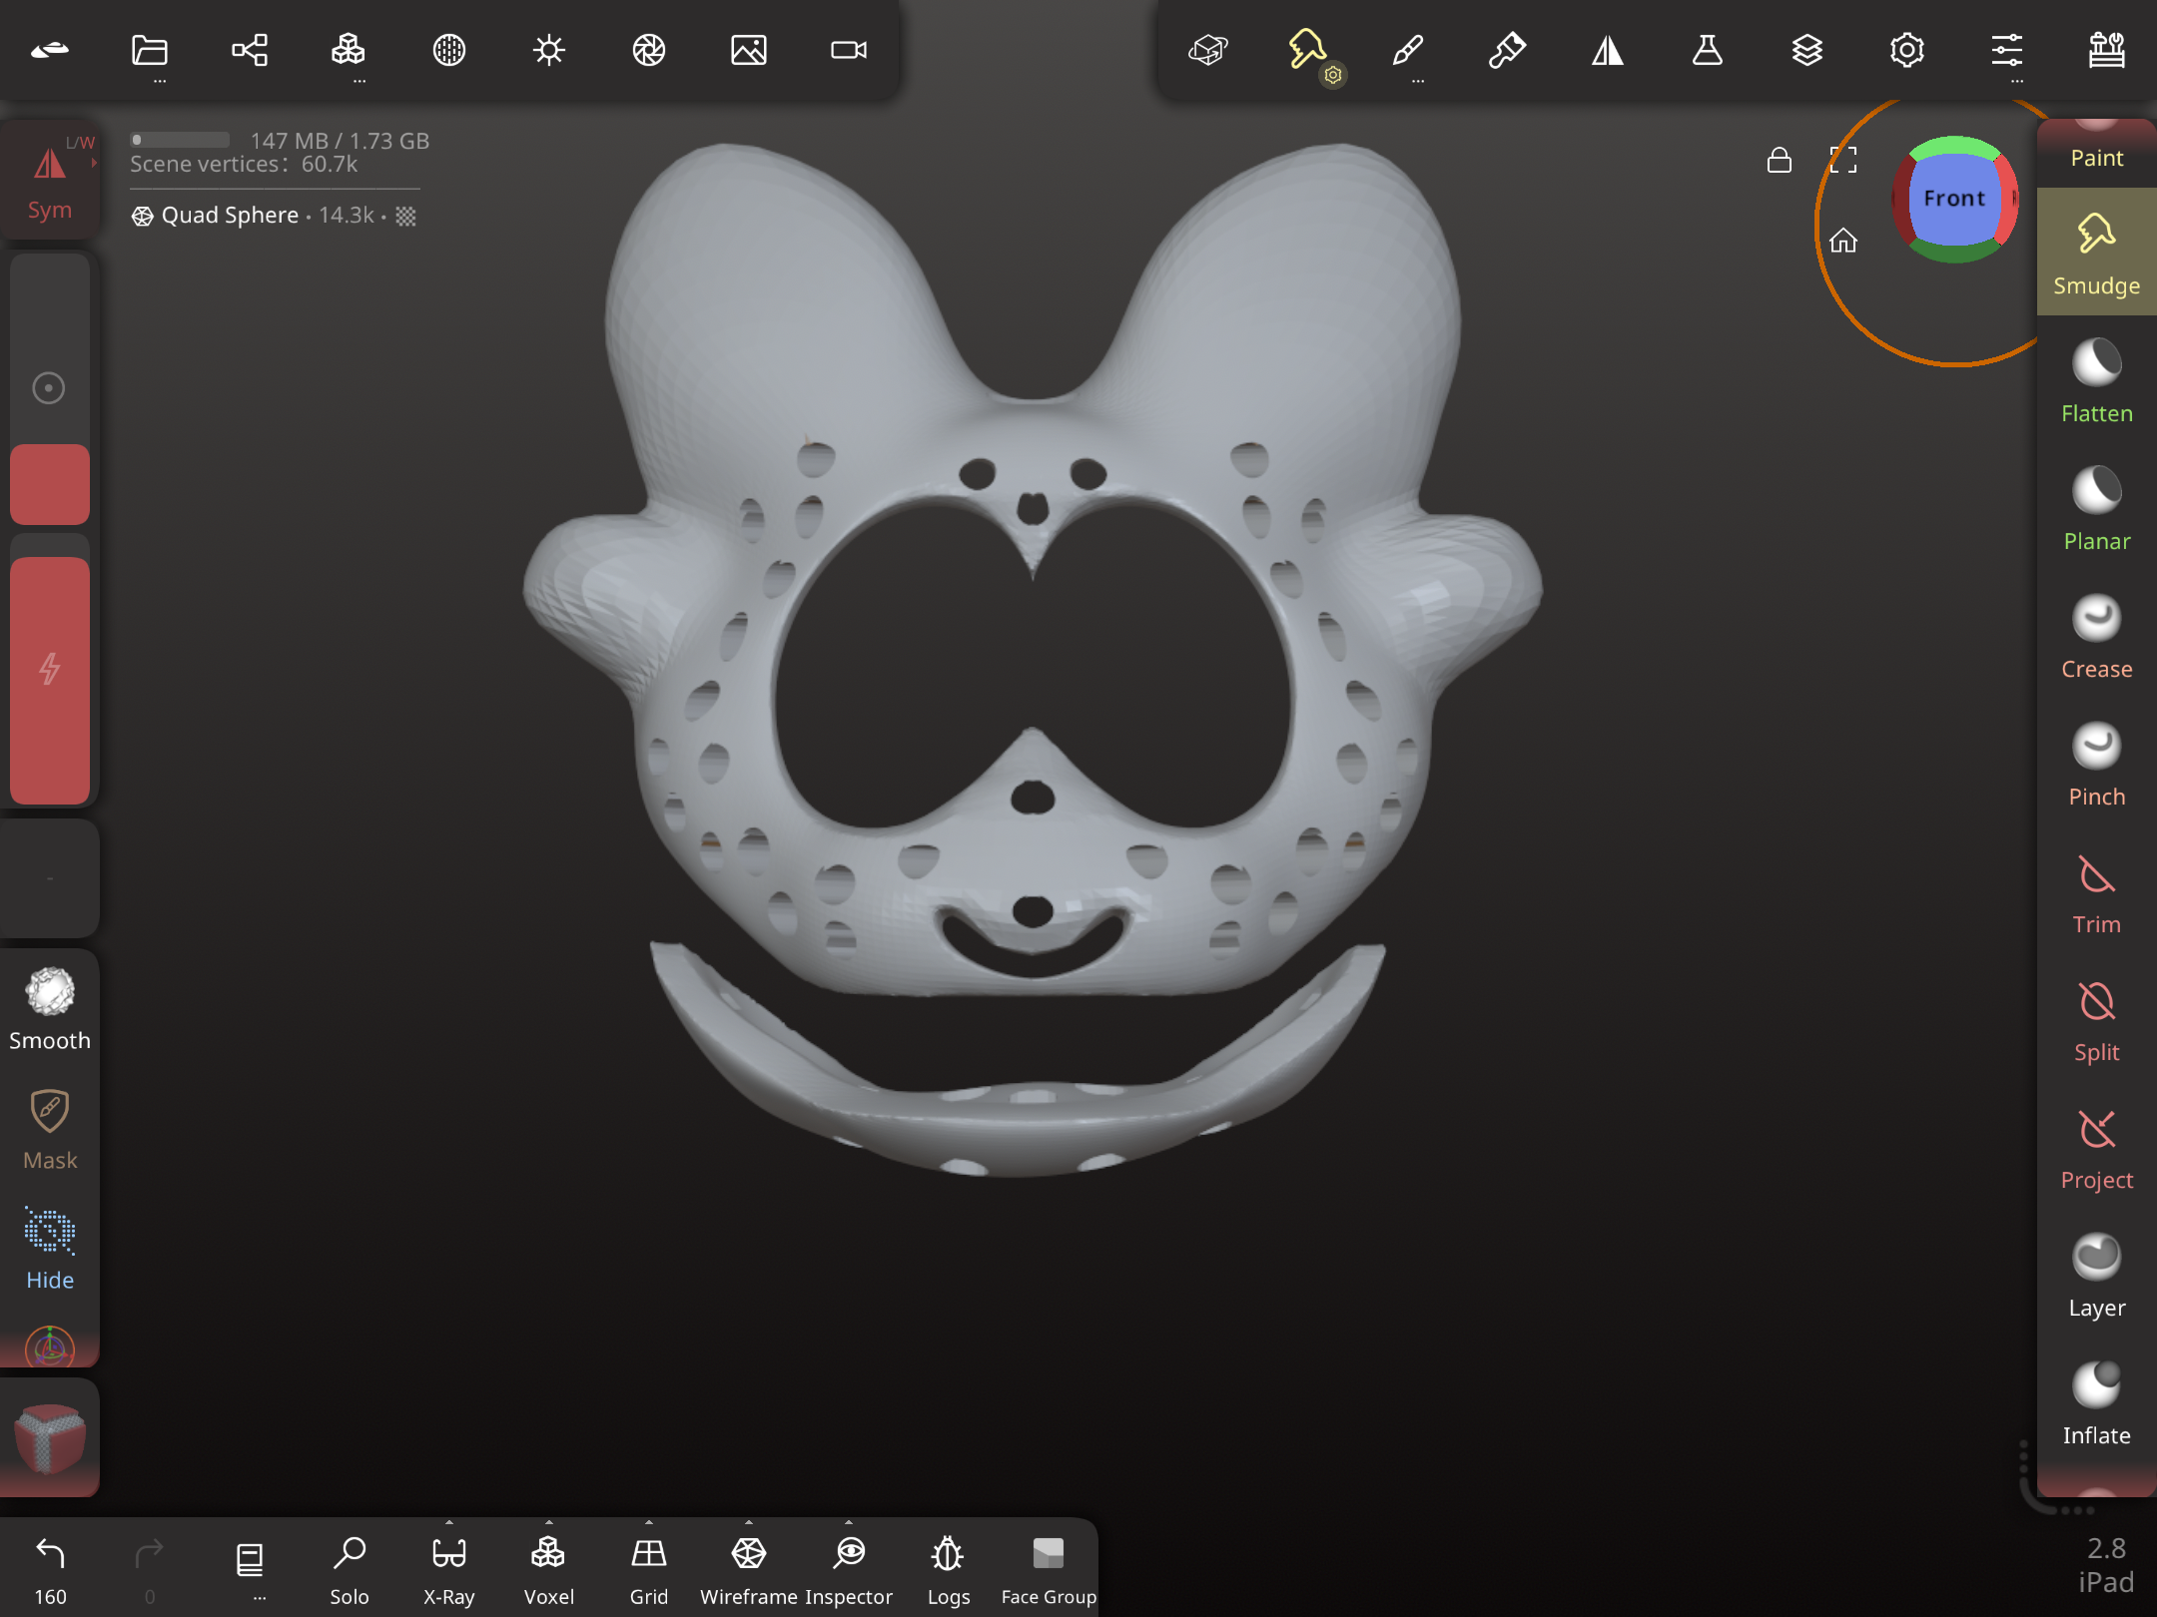2157x1617 pixels.
Task: Open the Background image menu
Action: 749,50
